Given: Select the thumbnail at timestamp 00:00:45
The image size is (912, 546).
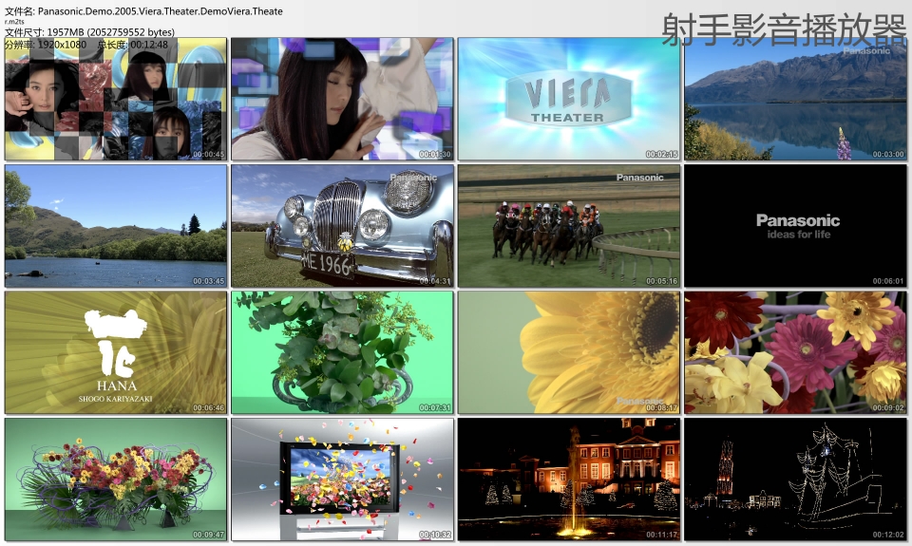Looking at the screenshot, I should pos(116,99).
